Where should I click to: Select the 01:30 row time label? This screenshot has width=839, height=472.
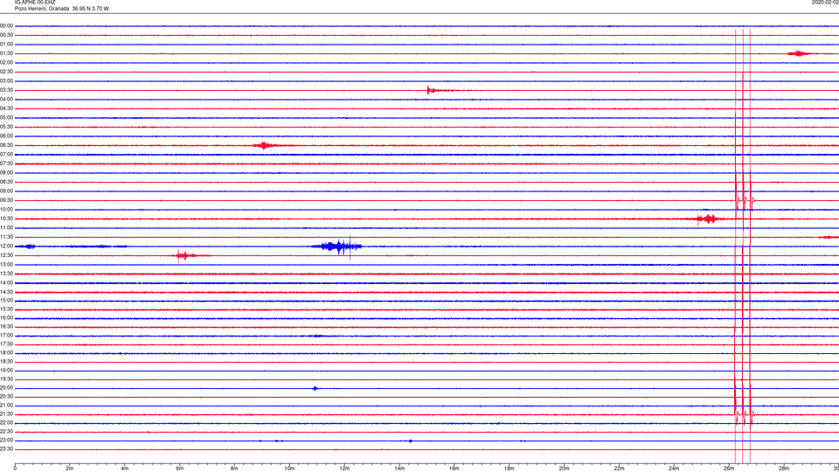[x=6, y=53]
